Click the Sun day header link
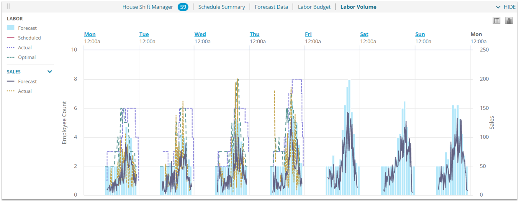This screenshot has height=202, width=519. click(x=420, y=34)
